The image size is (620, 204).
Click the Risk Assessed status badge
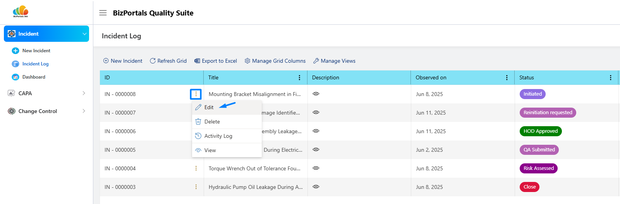(x=538, y=168)
